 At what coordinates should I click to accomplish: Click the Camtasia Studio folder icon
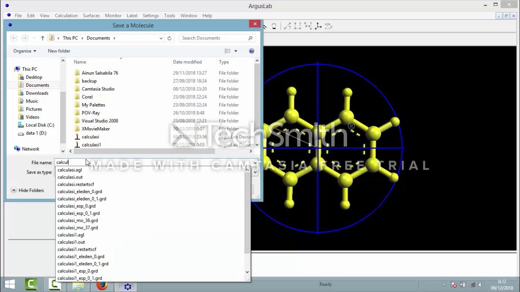pos(77,89)
